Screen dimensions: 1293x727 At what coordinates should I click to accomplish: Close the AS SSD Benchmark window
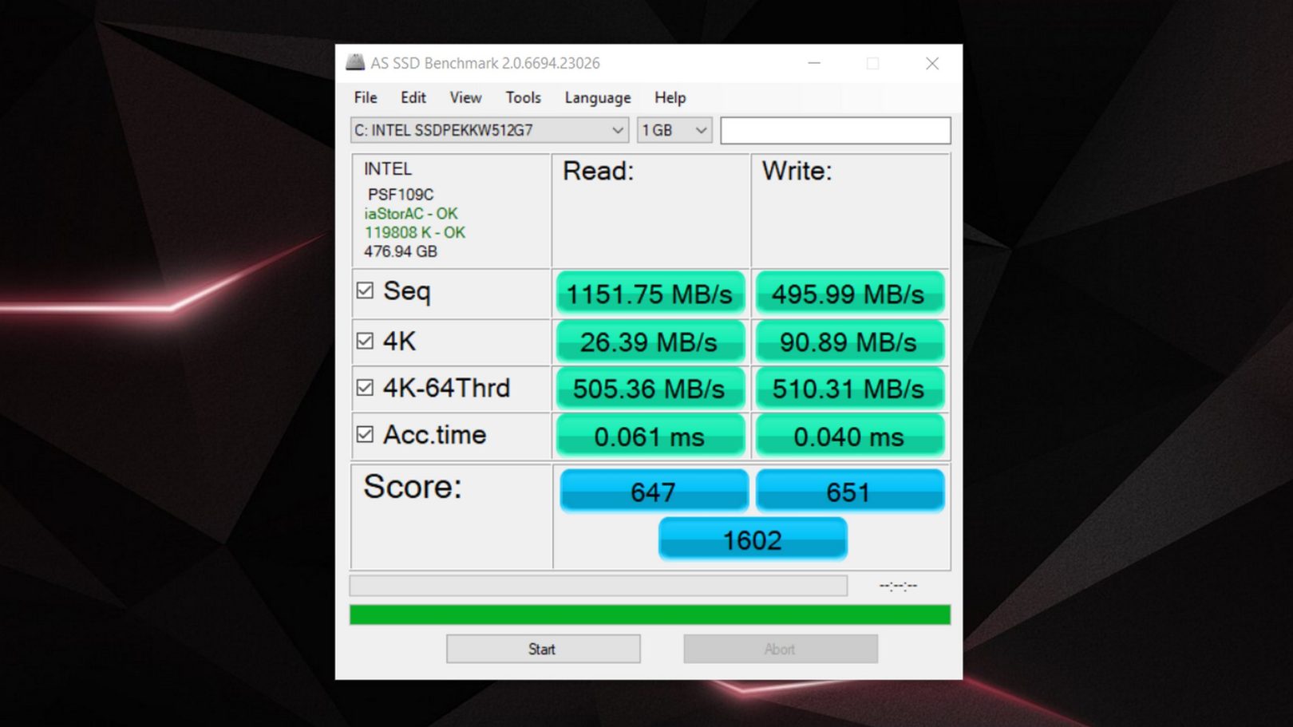(931, 63)
